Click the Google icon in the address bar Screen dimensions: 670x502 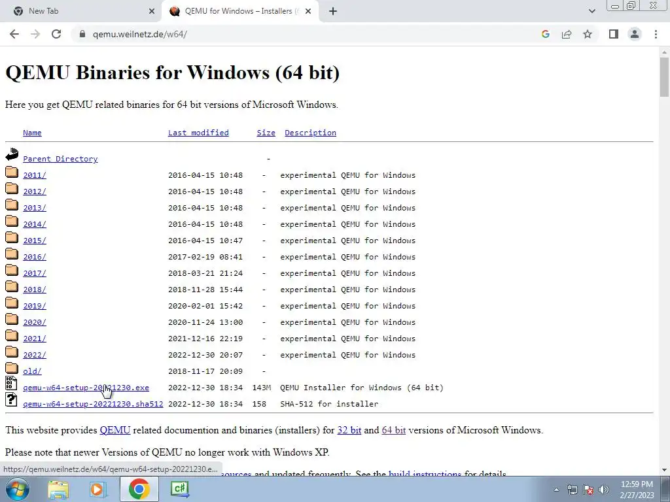(x=545, y=34)
